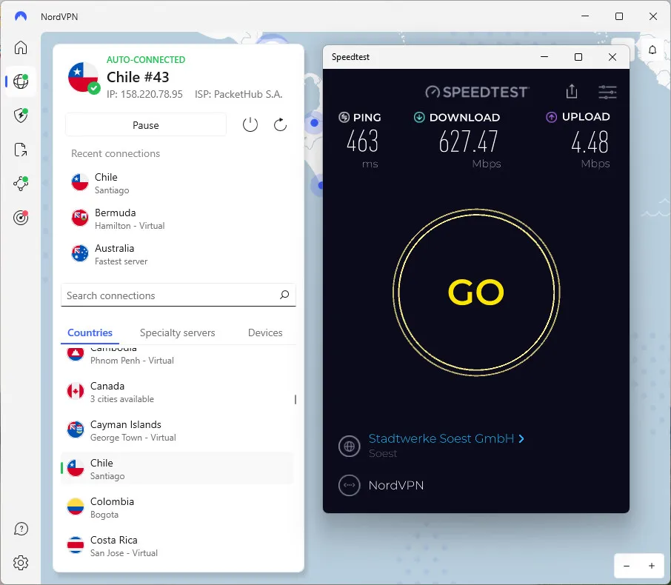Open Speedtest settings sliders icon
The width and height of the screenshot is (671, 585).
(x=607, y=92)
